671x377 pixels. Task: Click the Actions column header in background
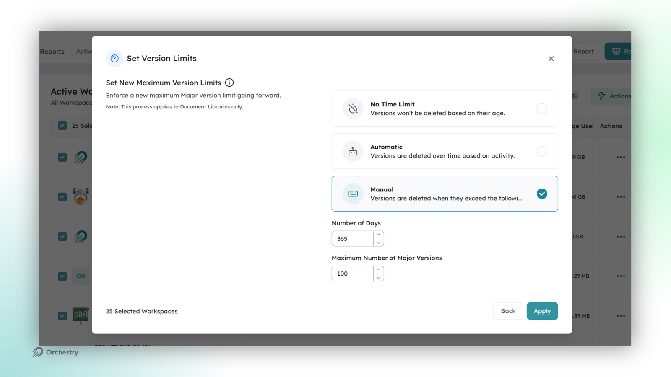coord(611,126)
